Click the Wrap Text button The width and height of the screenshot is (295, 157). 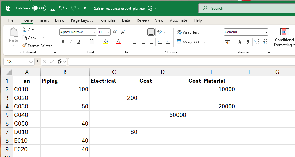pos(188,32)
